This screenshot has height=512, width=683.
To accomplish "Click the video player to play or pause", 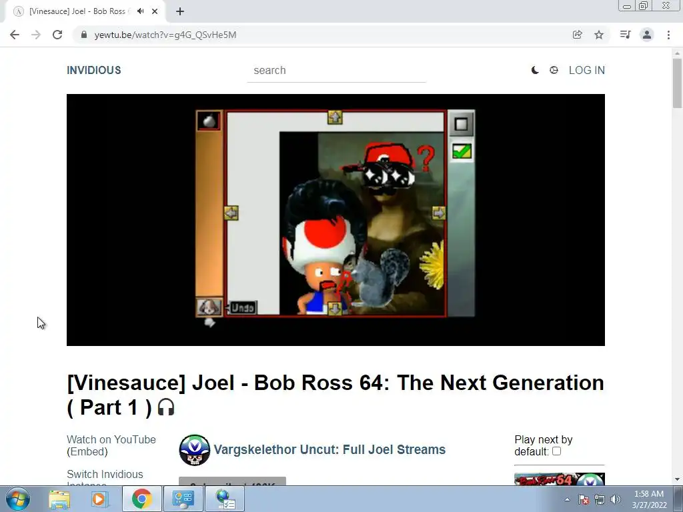I will pyautogui.click(x=335, y=220).
